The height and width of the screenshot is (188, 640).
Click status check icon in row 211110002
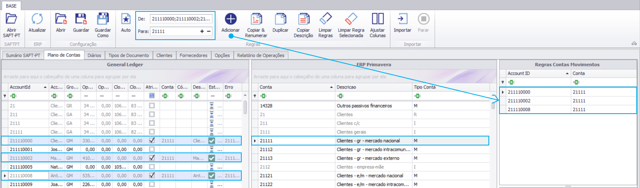[212, 157]
